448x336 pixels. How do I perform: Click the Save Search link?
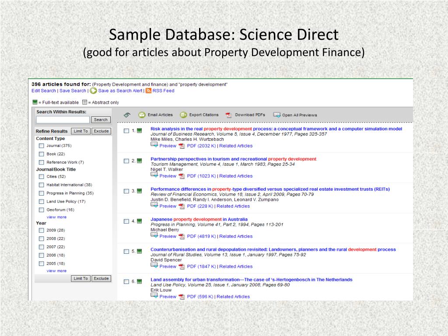point(73,91)
